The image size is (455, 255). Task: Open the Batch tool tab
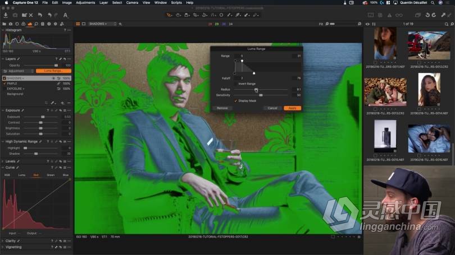[62, 24]
